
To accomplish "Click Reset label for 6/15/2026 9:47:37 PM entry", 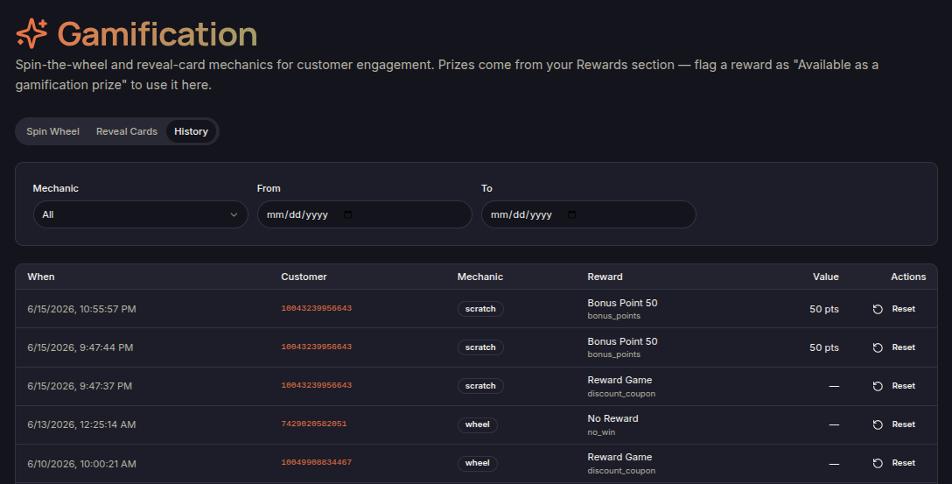I will (x=903, y=386).
